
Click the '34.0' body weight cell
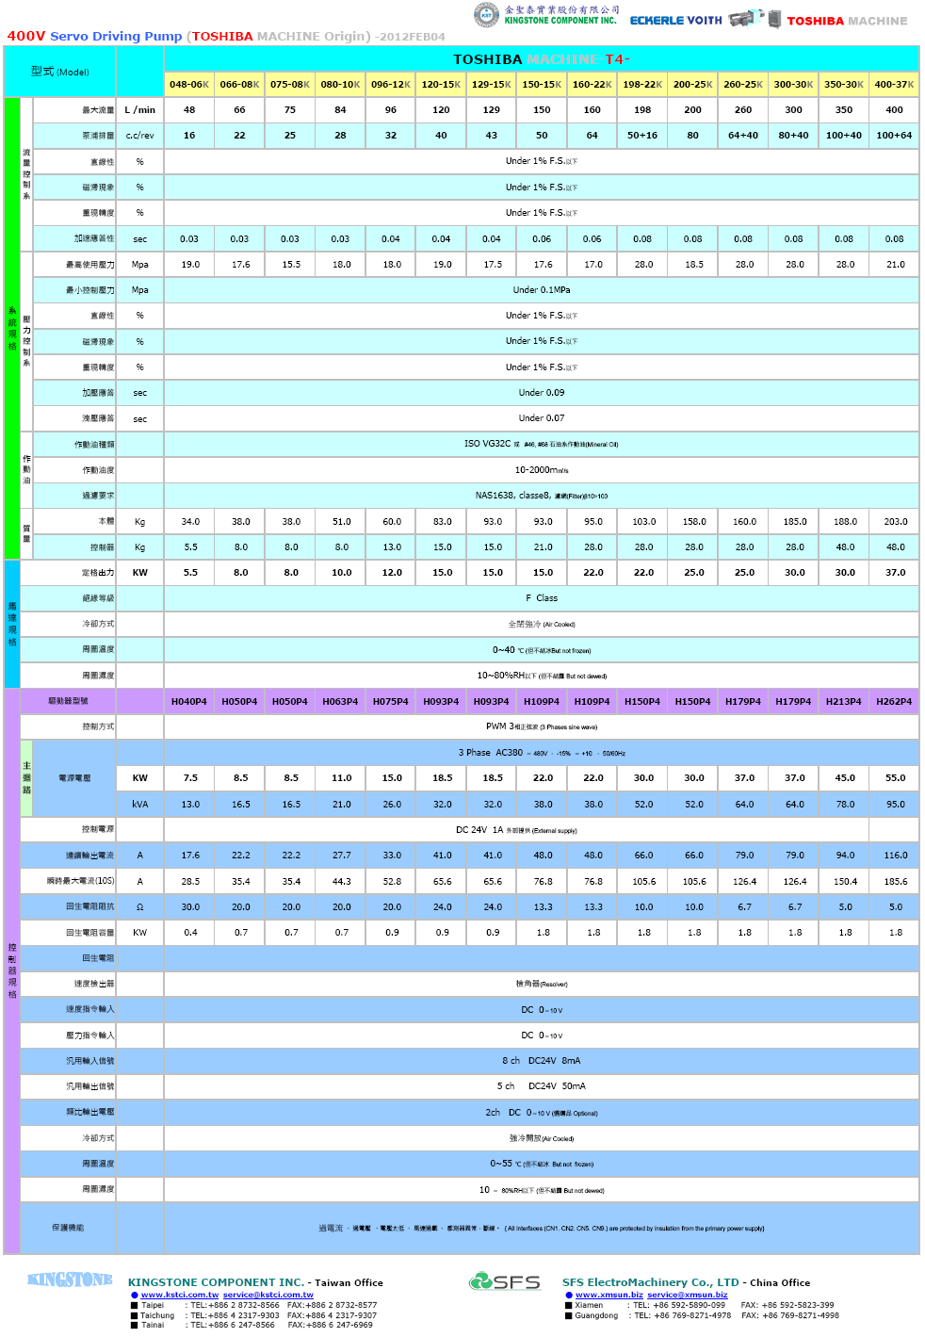point(189,521)
